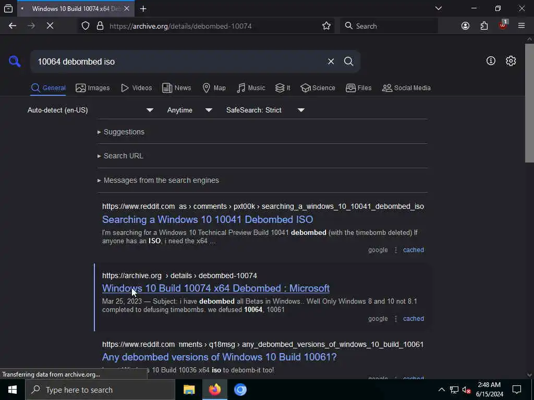Image resolution: width=534 pixels, height=400 pixels.
Task: Click the taskbar Type here to search box
Action: [x=100, y=390]
